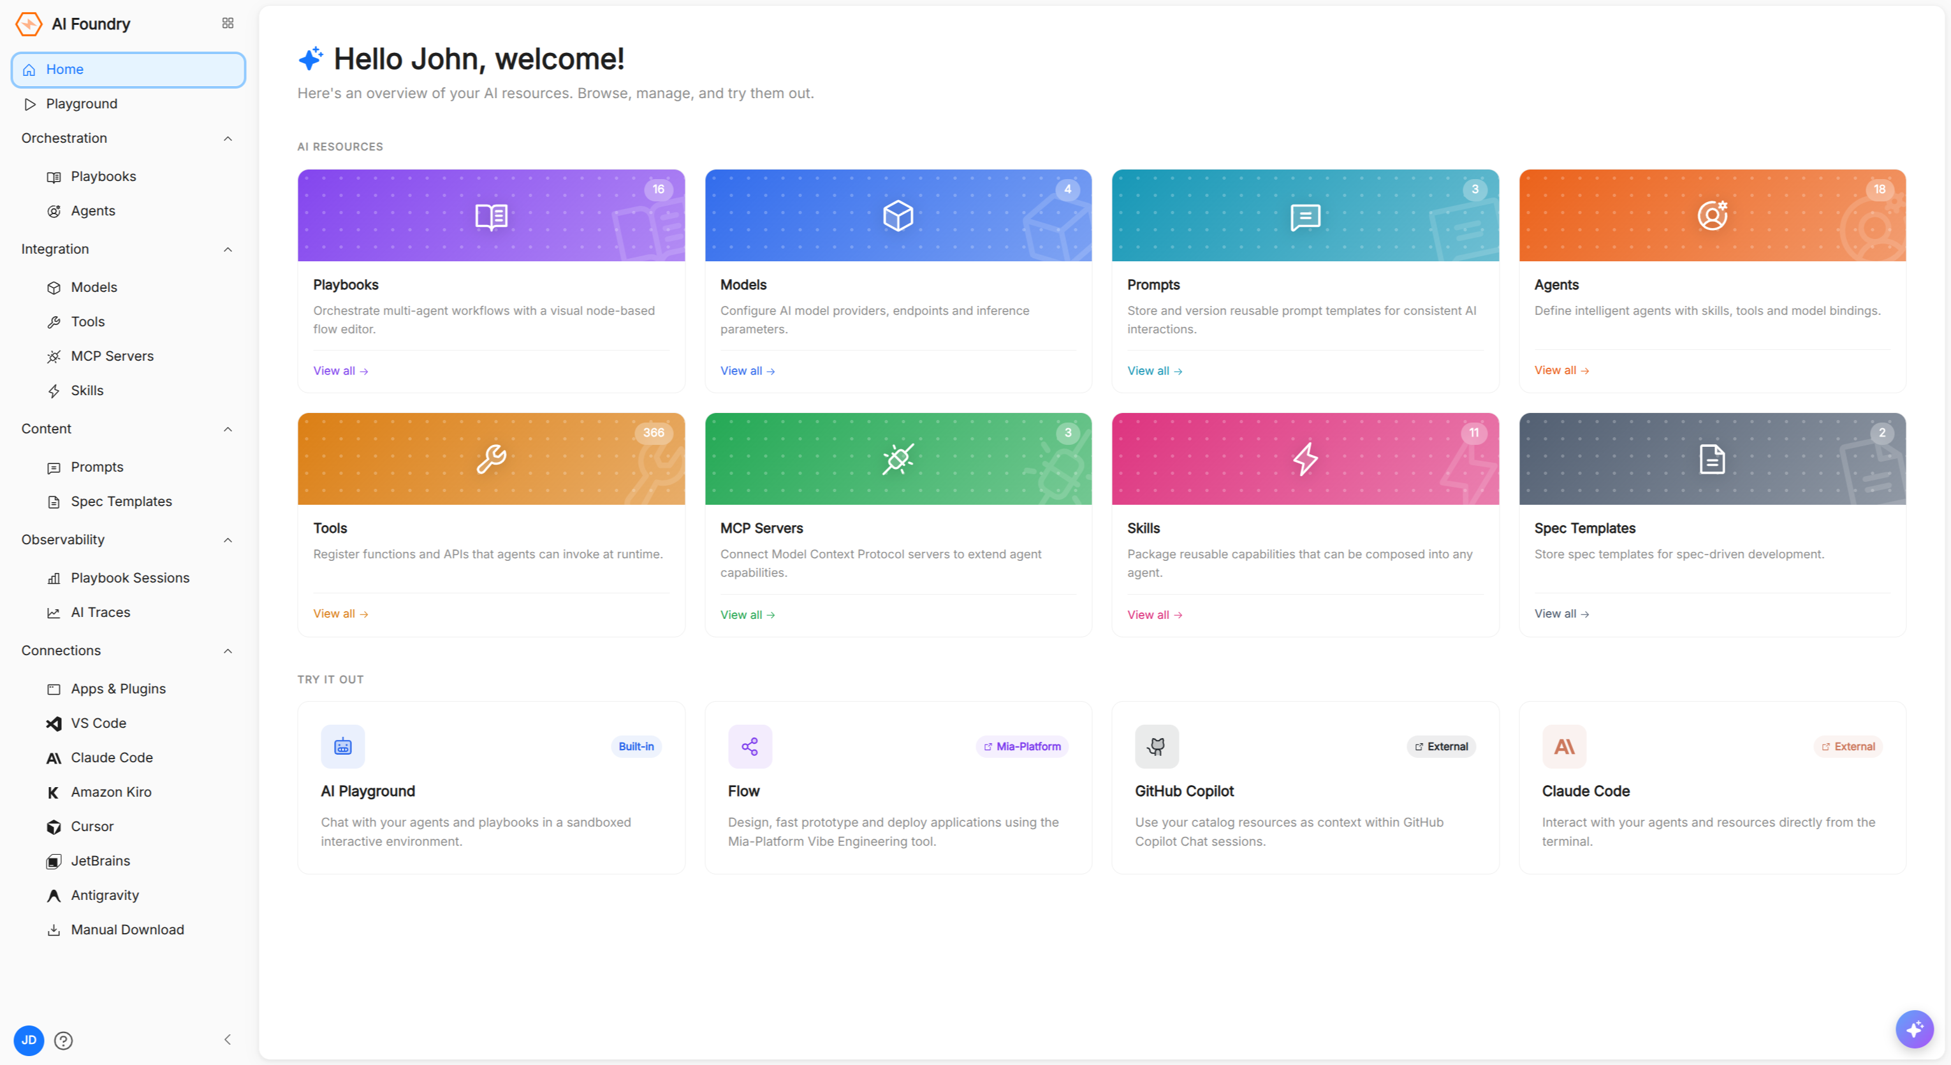Click the AI Playground card title
1951x1065 pixels.
coord(368,791)
